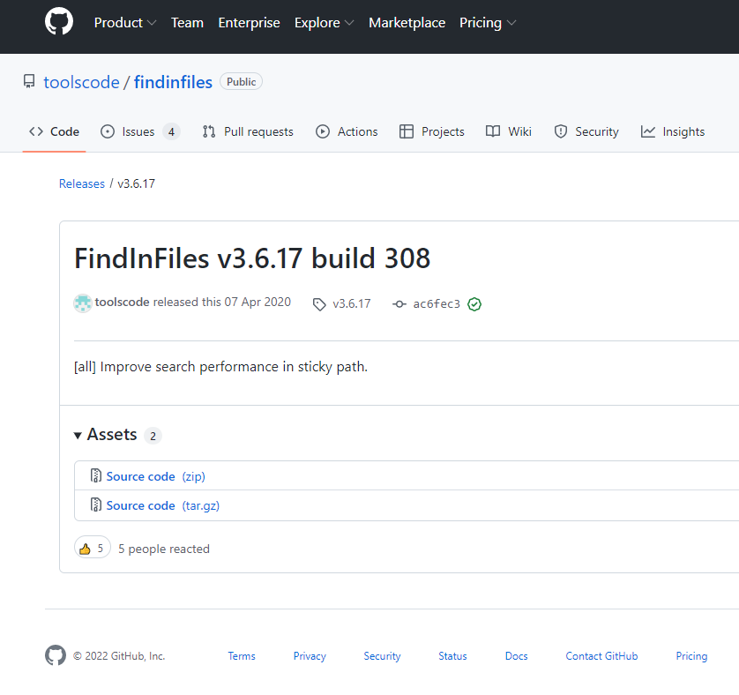The width and height of the screenshot is (739, 695).
Task: Open the footer Docs link
Action: [516, 656]
